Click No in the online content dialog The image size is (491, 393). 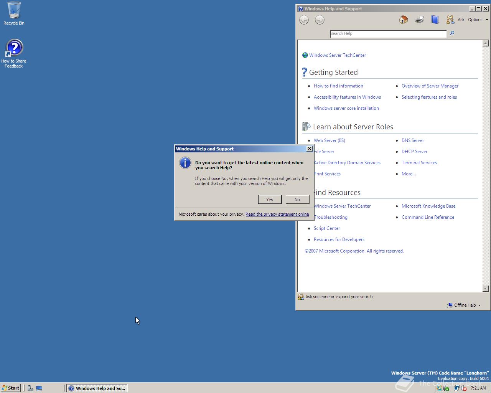point(297,200)
